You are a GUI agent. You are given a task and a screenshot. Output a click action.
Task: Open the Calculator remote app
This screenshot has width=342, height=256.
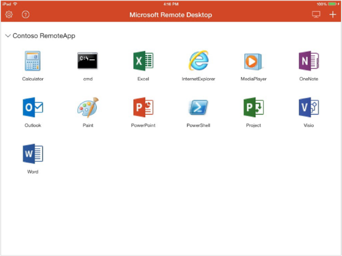pyautogui.click(x=33, y=61)
